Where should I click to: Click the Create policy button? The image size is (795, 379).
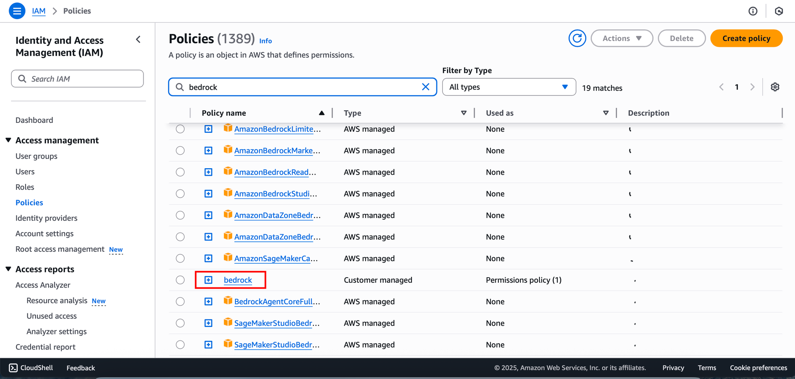[746, 38]
